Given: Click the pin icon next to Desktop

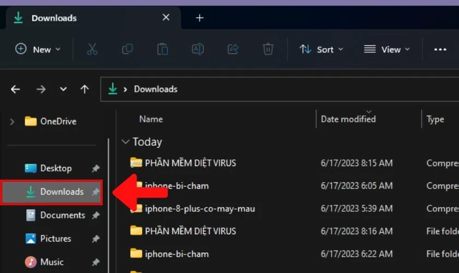Looking at the screenshot, I should point(96,168).
